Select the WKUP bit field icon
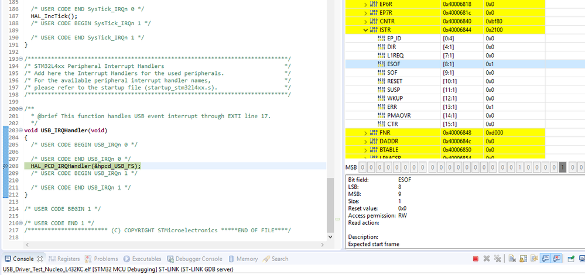 pyautogui.click(x=381, y=98)
